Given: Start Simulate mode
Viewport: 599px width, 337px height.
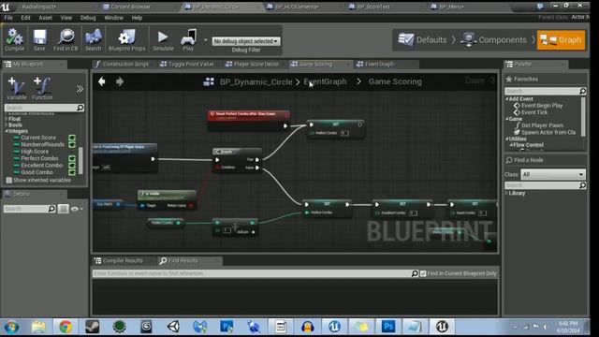Looking at the screenshot, I should click(x=163, y=39).
